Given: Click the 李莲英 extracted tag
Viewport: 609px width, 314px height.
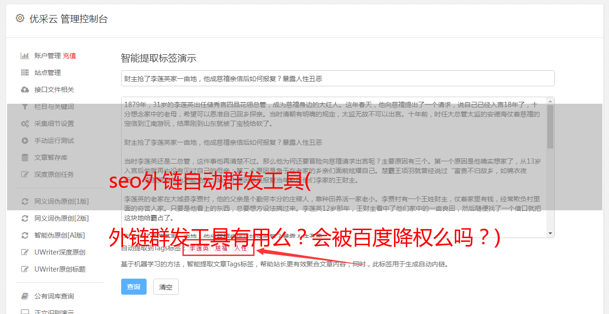Looking at the screenshot, I should click(x=199, y=248).
